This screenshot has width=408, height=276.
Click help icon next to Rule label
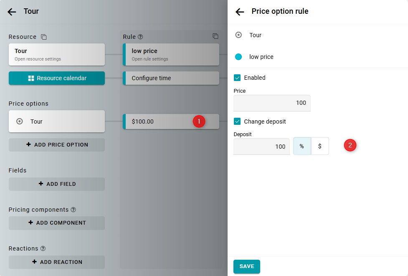tap(140, 37)
